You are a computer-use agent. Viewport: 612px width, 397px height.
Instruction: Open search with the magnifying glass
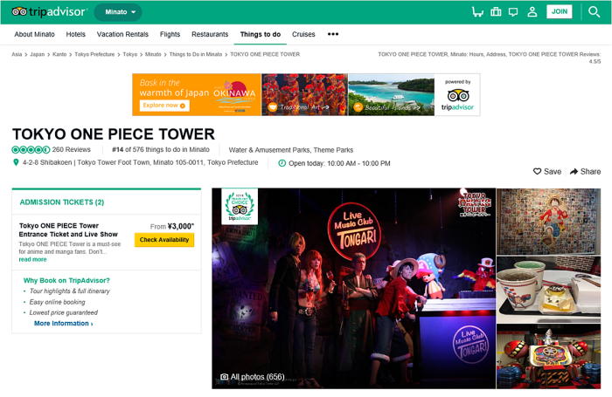[x=594, y=11]
